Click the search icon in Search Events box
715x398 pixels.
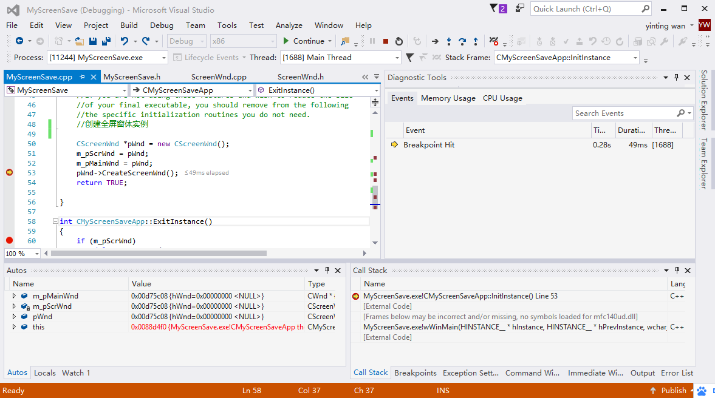pos(681,113)
